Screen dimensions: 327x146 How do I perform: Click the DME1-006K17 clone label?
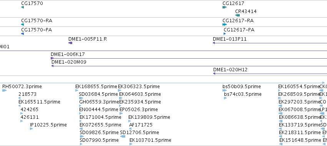68,54
